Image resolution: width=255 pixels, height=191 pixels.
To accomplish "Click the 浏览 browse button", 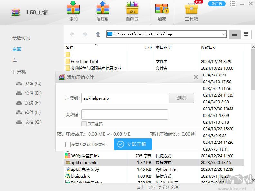I will (182, 98).
